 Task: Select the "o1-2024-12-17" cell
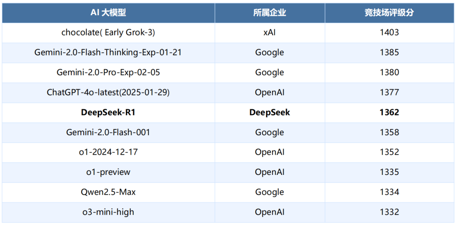point(108,152)
